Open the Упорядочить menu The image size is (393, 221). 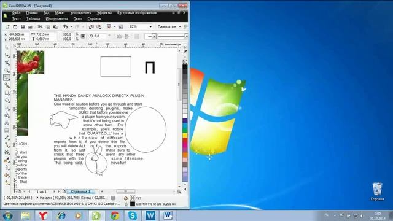point(80,12)
